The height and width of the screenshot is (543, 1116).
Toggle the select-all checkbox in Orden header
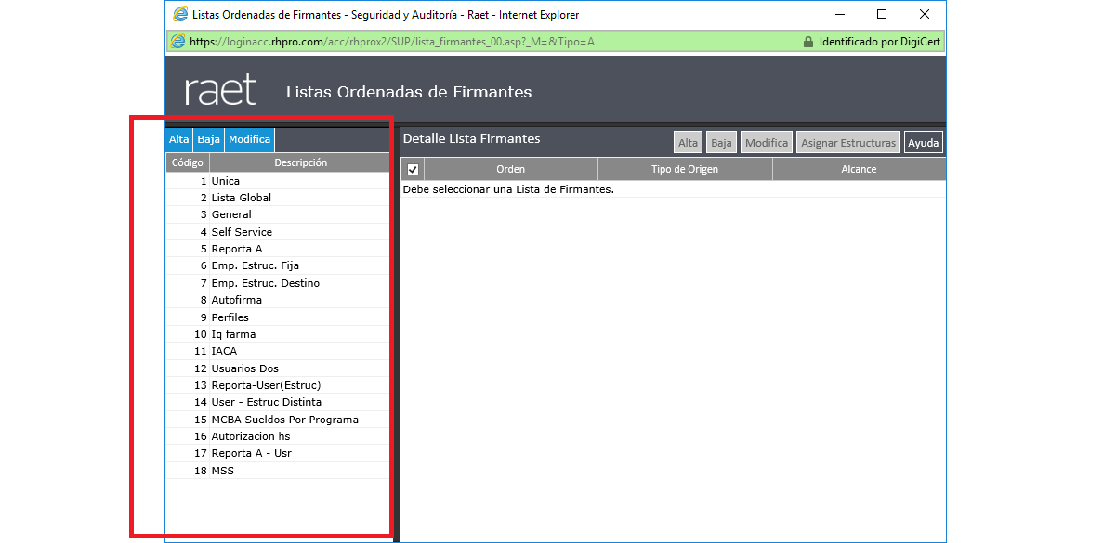point(413,169)
